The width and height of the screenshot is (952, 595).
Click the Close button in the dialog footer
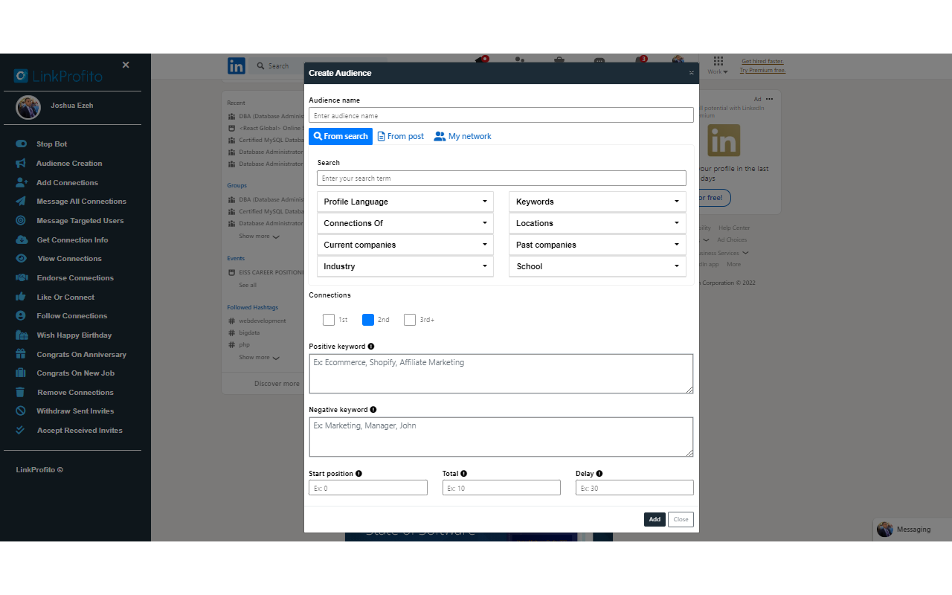pyautogui.click(x=681, y=519)
